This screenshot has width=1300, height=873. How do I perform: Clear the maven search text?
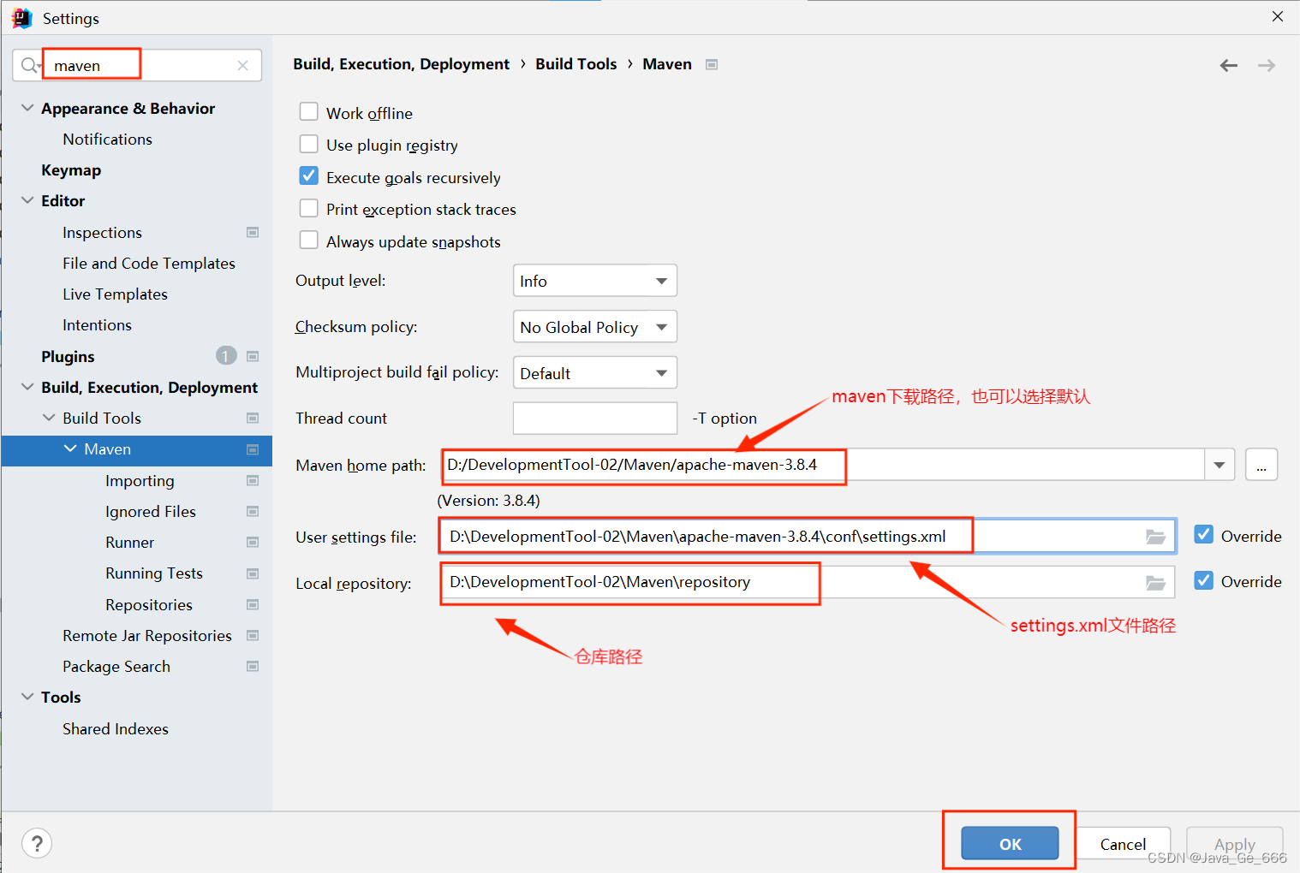[243, 65]
